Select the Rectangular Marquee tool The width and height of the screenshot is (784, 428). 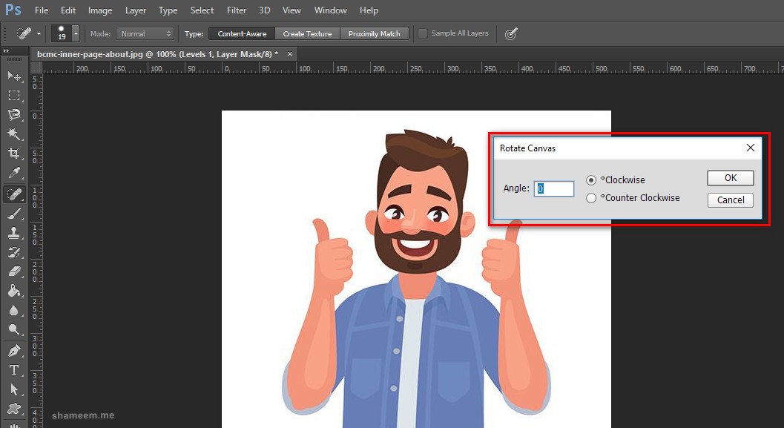14,95
